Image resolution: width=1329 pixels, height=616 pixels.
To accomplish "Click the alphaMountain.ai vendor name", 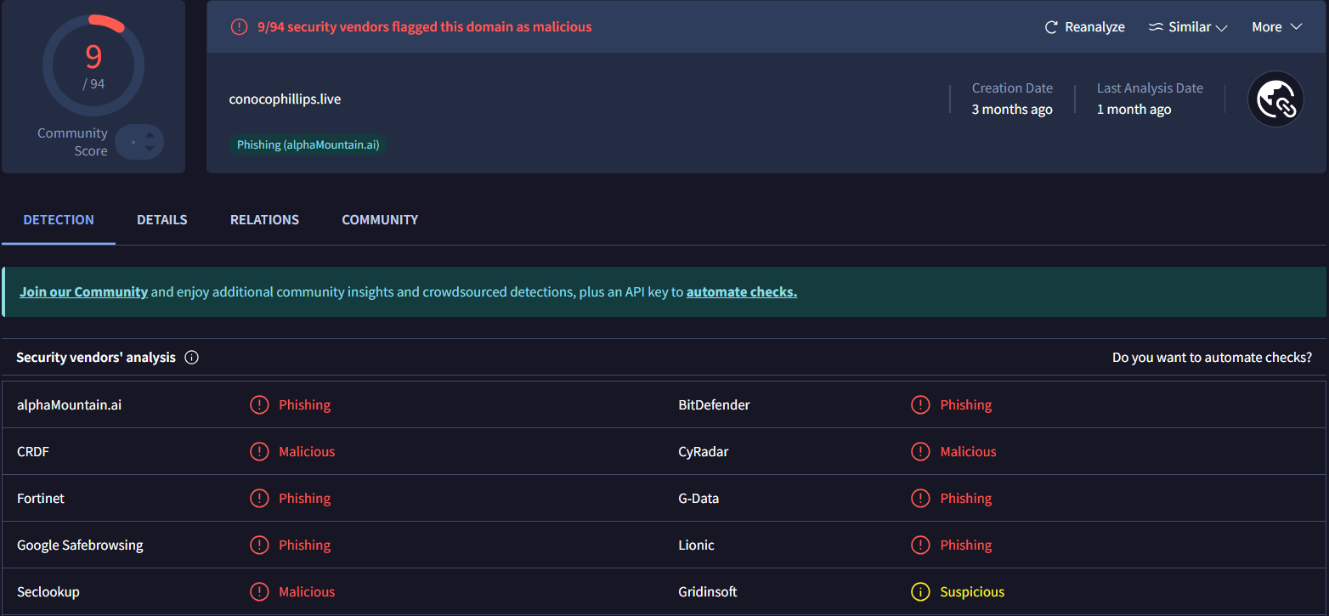I will point(70,405).
